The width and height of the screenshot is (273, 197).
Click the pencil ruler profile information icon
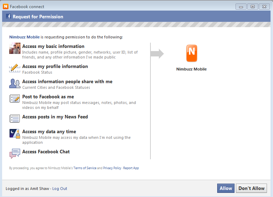14,68
